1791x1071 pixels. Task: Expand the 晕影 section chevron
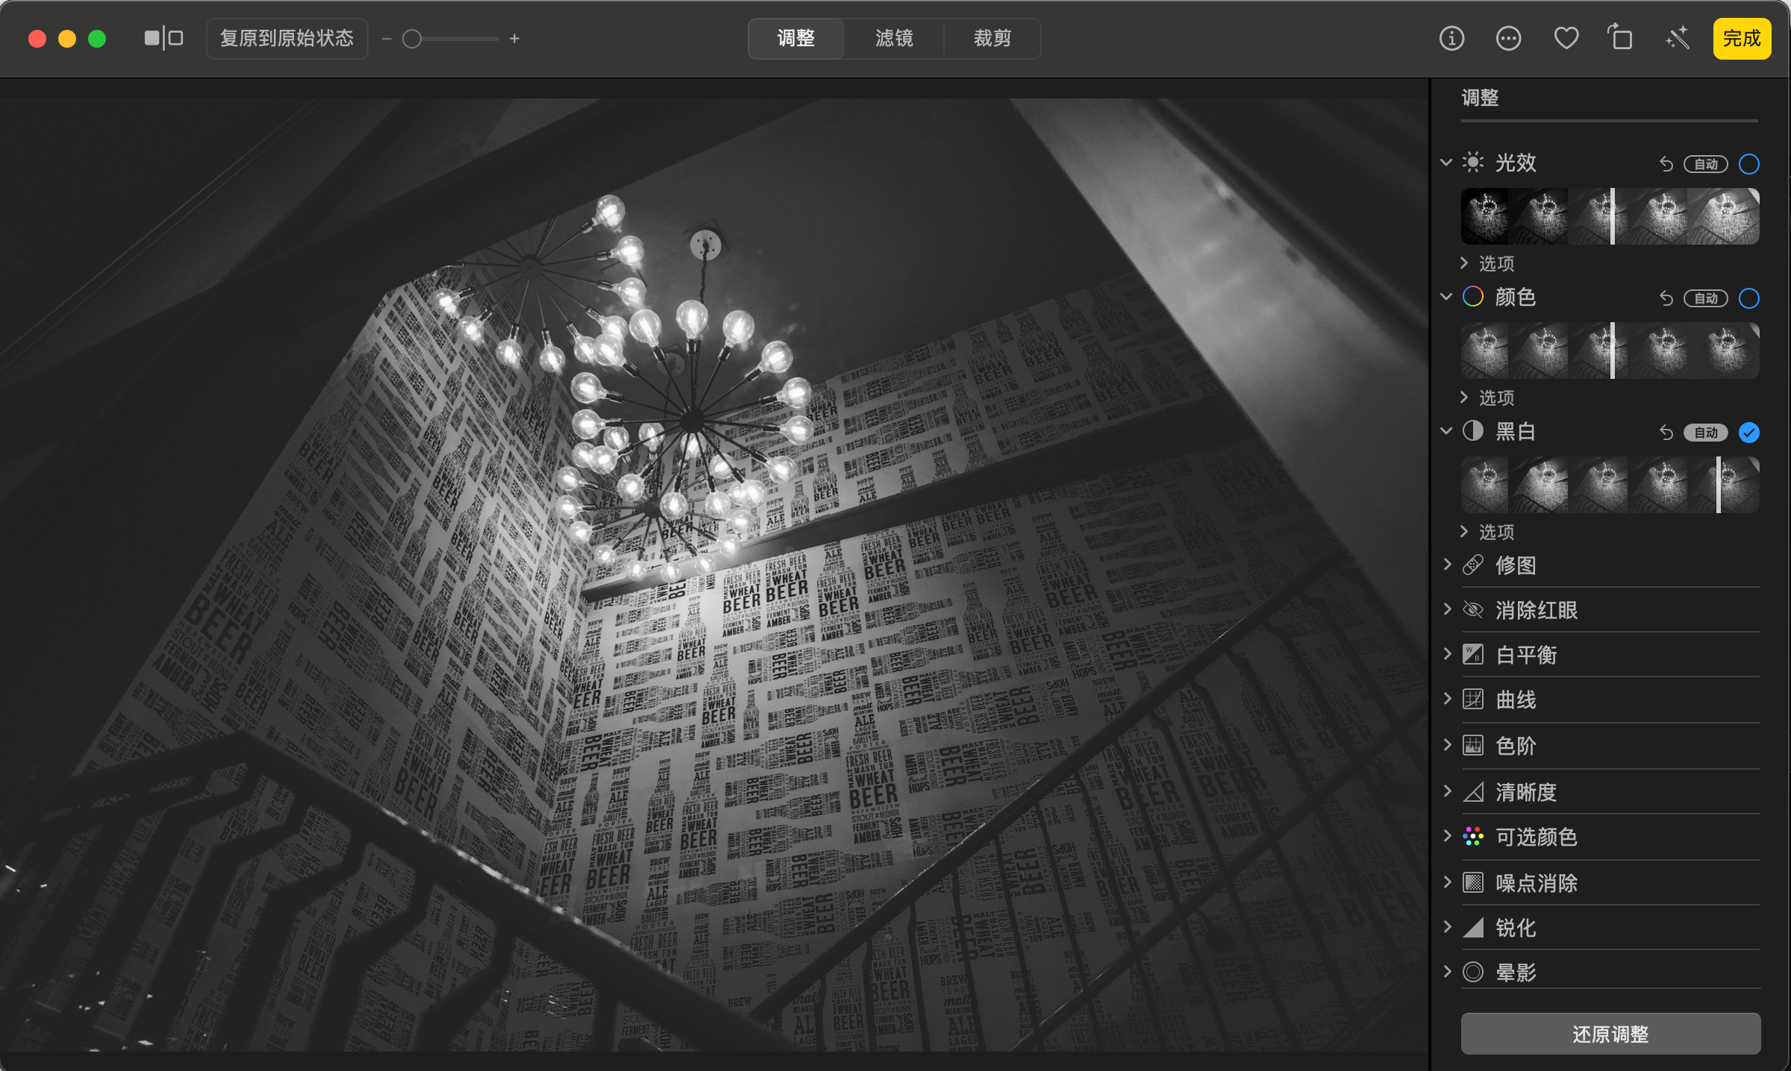coord(1447,972)
